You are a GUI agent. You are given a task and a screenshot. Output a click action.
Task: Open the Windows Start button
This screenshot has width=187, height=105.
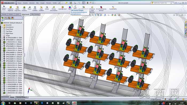pos(3,103)
